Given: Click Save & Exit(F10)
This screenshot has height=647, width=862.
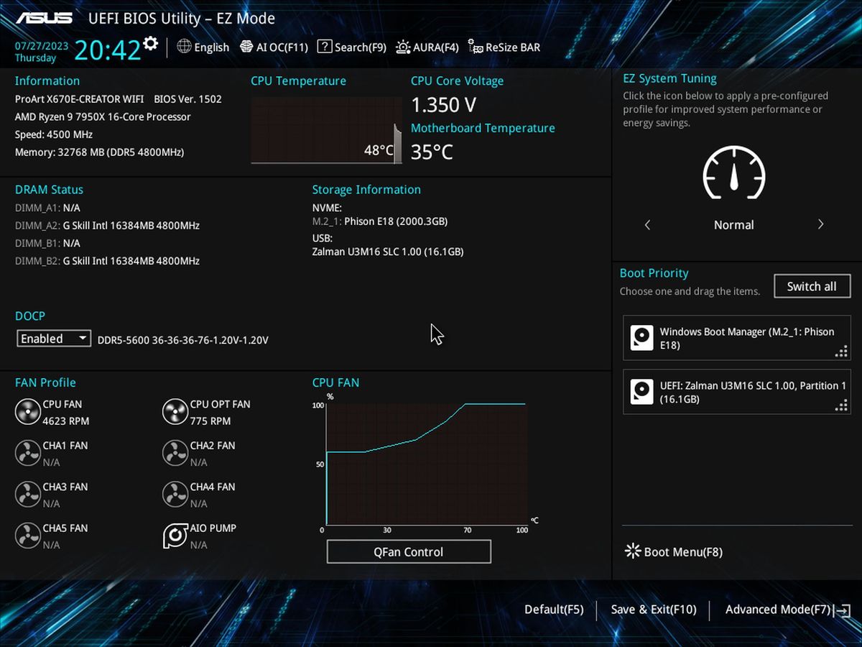Looking at the screenshot, I should click(x=654, y=610).
